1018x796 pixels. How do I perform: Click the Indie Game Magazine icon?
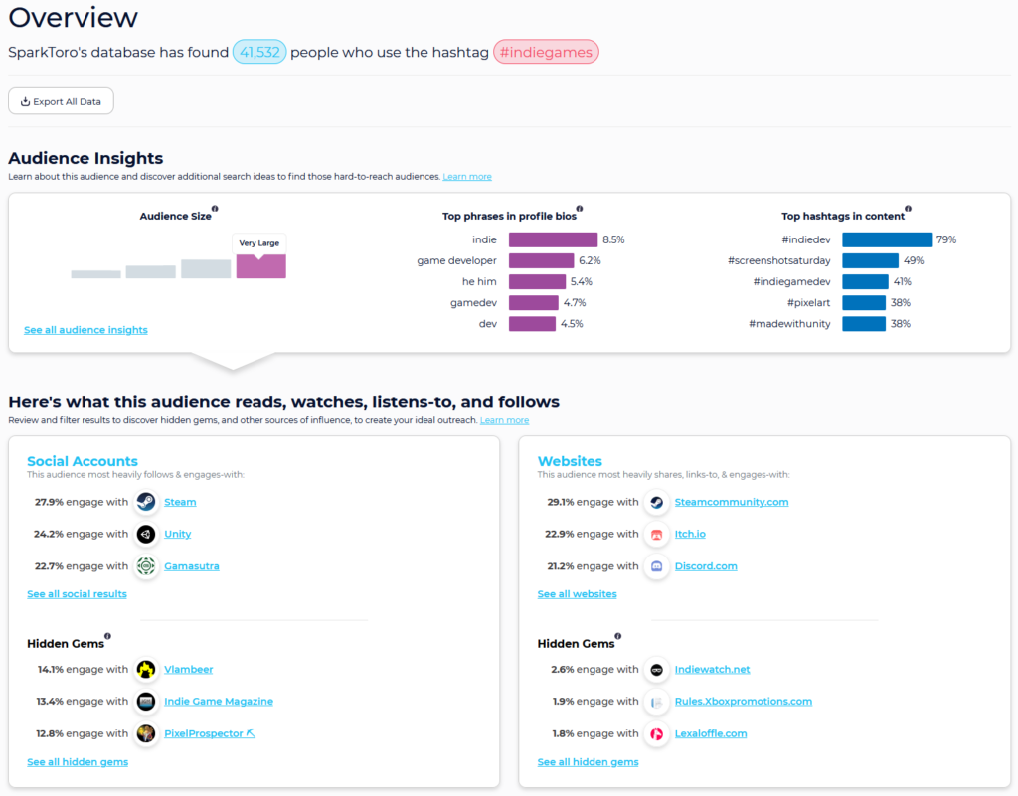[x=146, y=702]
